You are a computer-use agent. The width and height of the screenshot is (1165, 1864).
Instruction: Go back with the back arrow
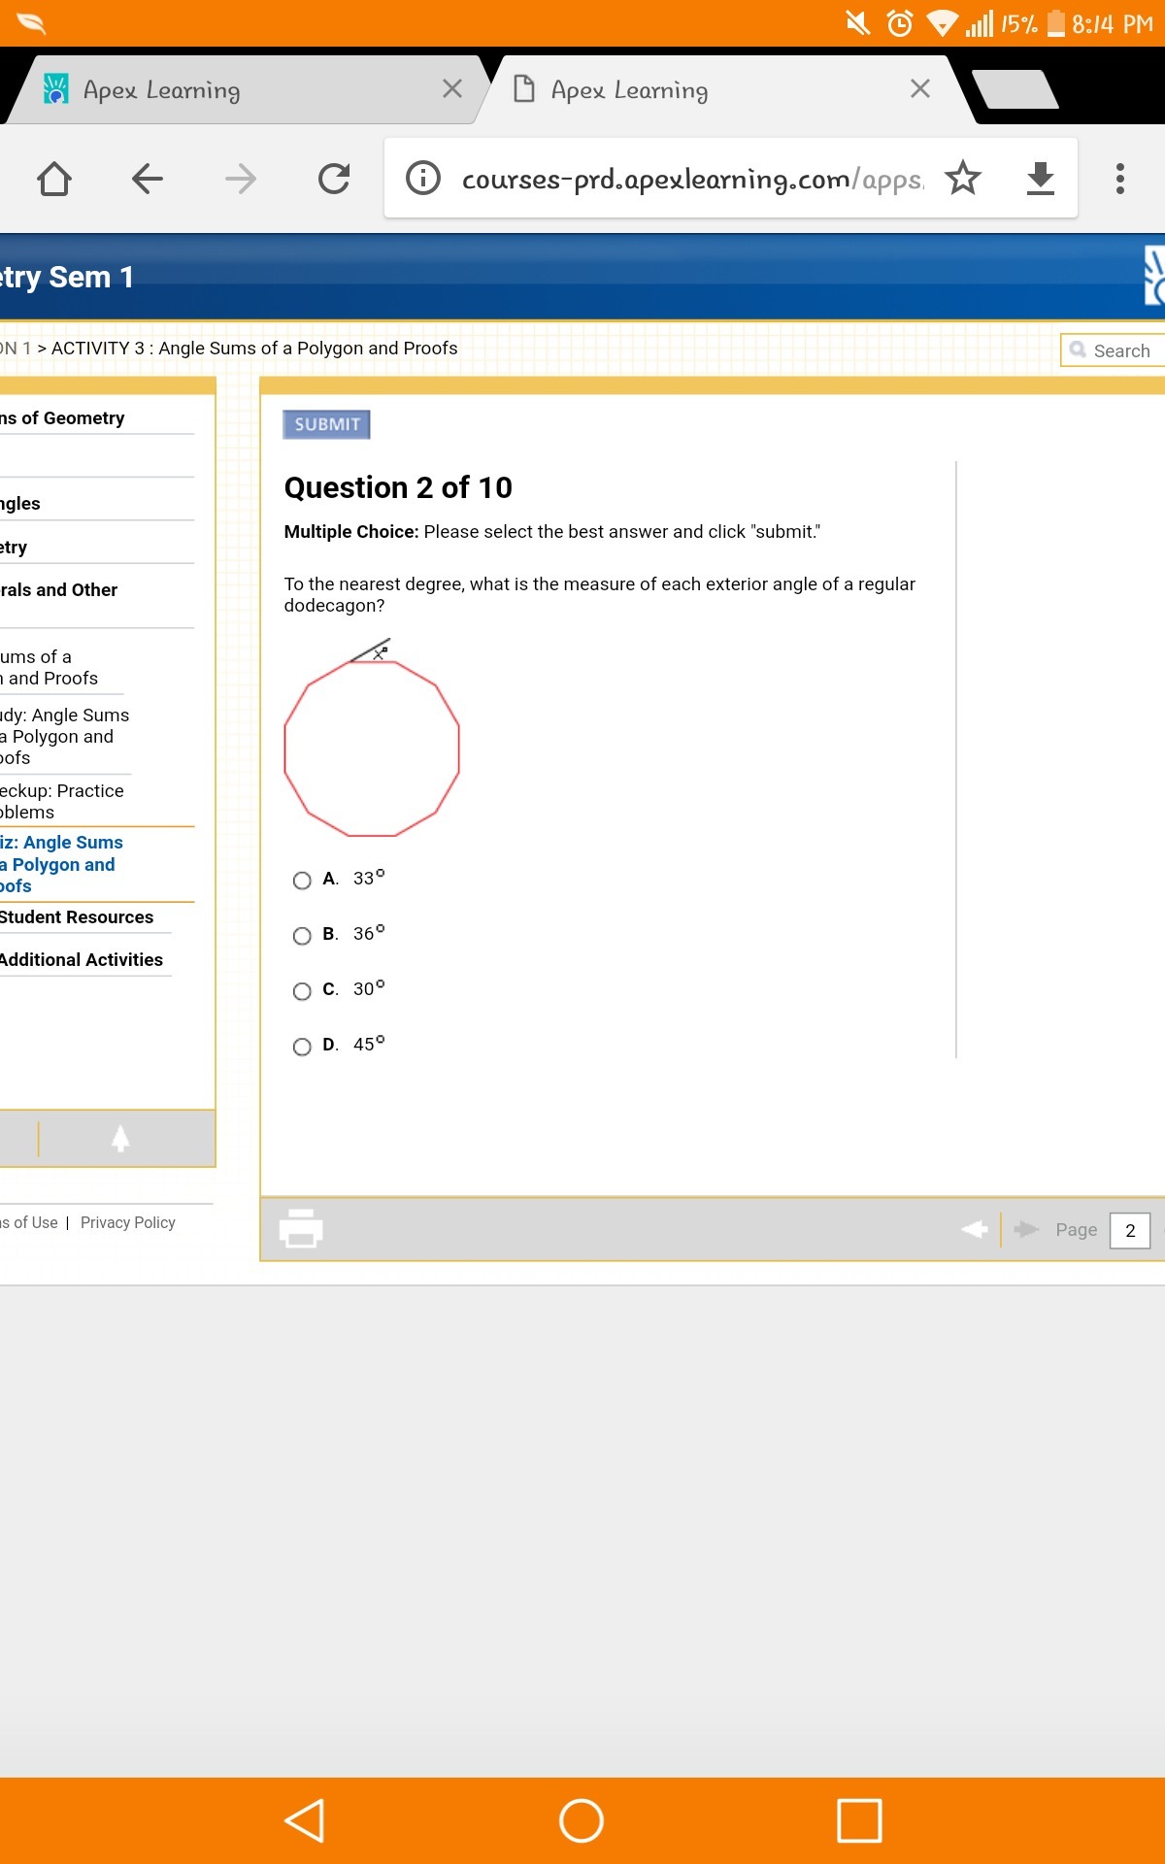tap(148, 179)
